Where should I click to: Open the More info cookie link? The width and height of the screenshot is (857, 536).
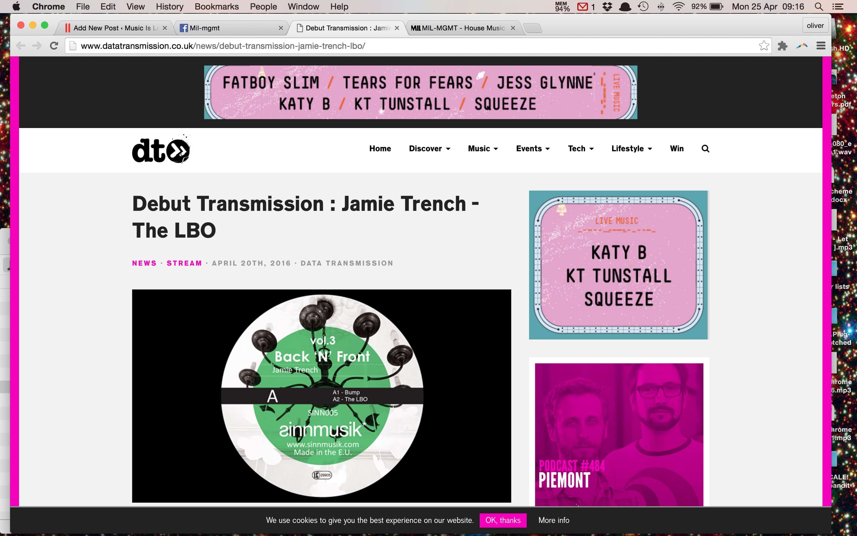point(553,520)
